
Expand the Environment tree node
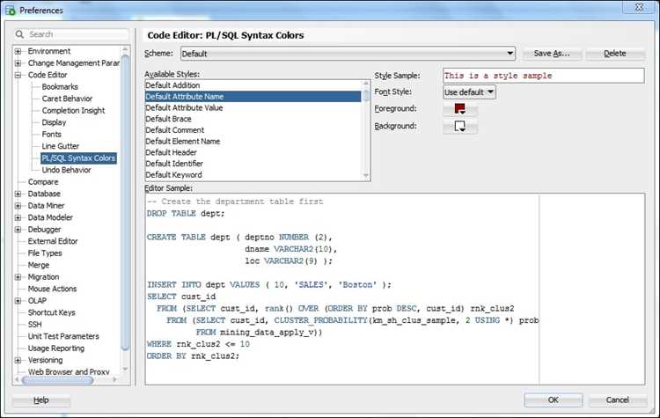pos(18,51)
